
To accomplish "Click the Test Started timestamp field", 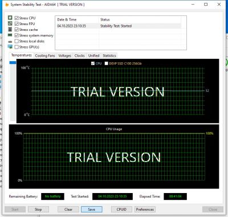I will pos(112,196).
